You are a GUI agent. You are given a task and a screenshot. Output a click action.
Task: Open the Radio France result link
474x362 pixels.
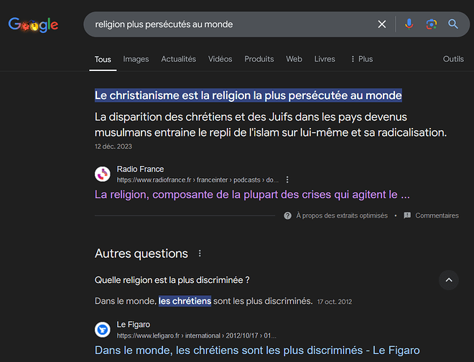tap(252, 195)
